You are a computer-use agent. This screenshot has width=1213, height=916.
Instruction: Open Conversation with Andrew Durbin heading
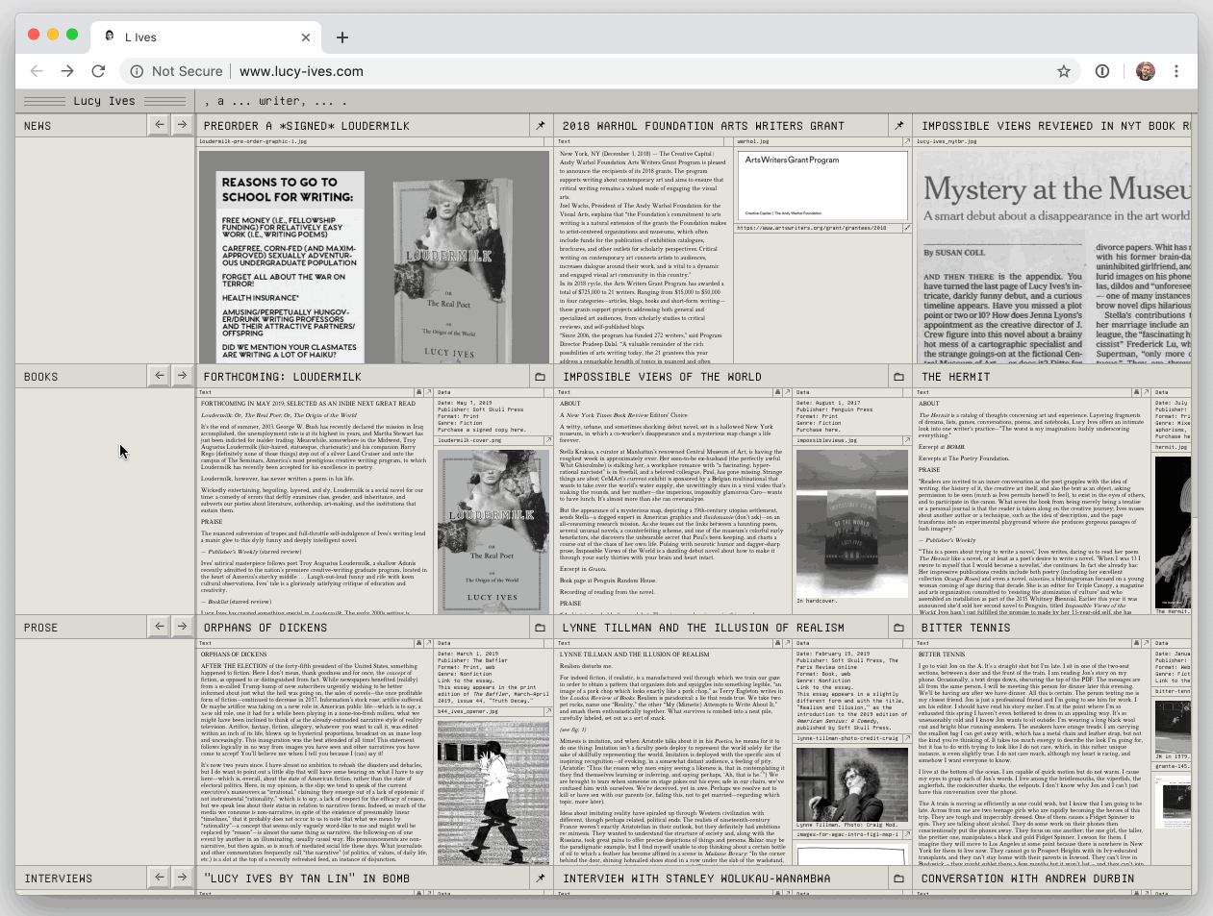[1027, 879]
